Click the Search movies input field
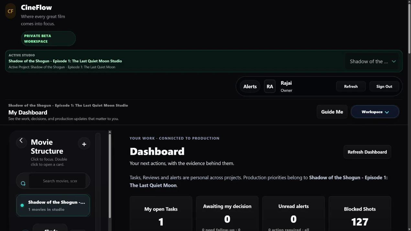 58,181
